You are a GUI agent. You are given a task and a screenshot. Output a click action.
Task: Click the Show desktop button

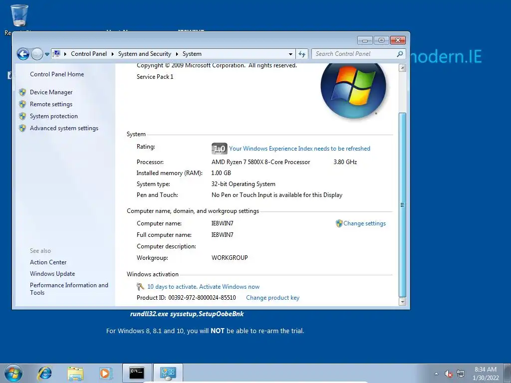coord(508,373)
